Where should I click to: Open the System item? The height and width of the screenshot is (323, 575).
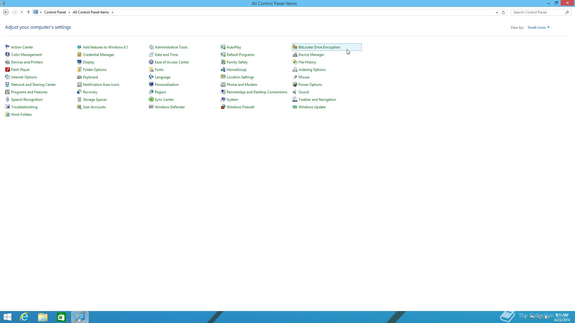pyautogui.click(x=232, y=99)
